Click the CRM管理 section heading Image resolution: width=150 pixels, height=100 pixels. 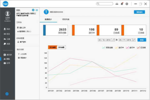20,38
